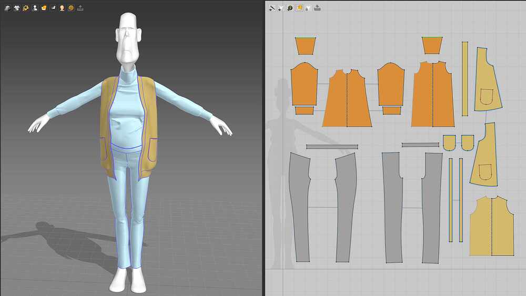Click the gold arrangement points icon in 3D toolbar

(x=25, y=8)
